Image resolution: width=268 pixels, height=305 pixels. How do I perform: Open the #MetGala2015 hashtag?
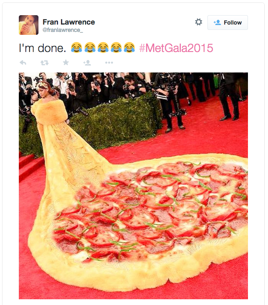176,48
